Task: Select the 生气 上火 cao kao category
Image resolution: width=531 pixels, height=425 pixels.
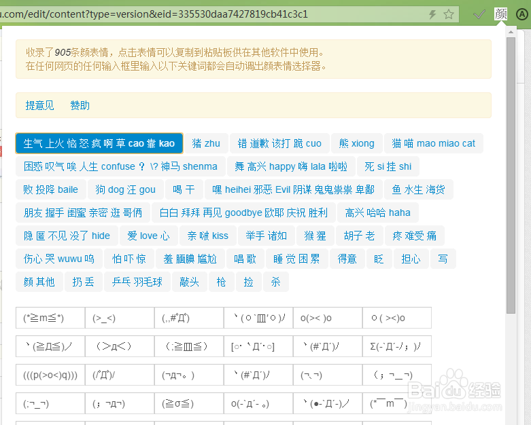Action: click(99, 143)
